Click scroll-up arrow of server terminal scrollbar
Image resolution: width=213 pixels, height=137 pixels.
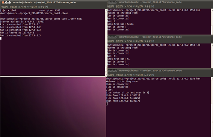(106, 11)
